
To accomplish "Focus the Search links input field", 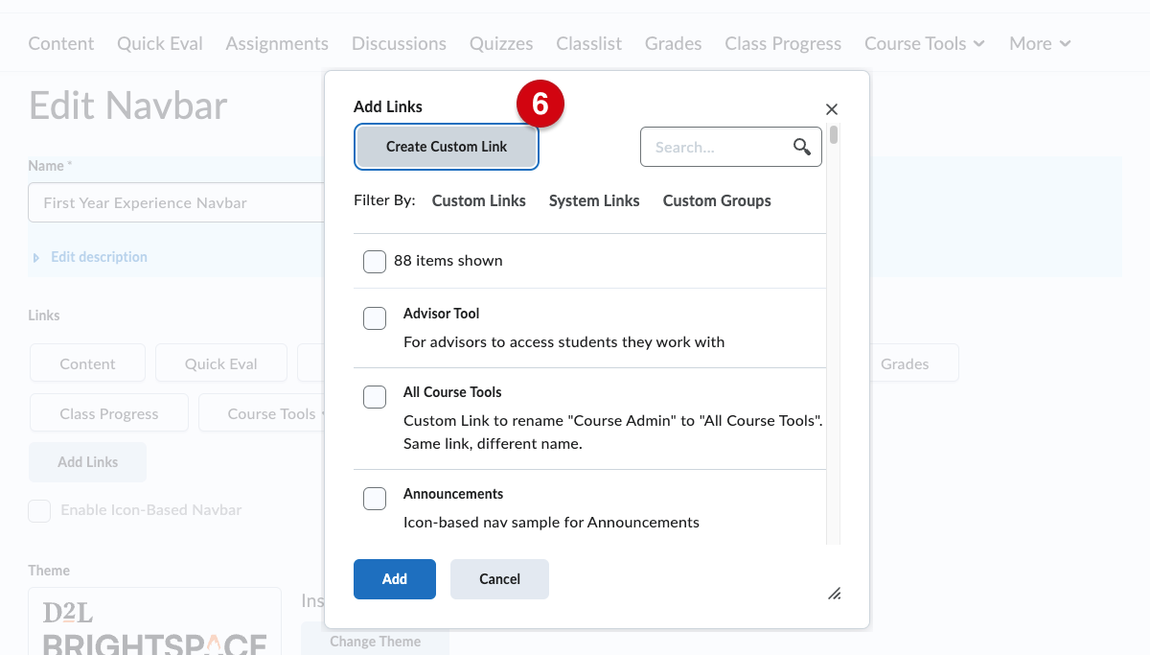I will coord(731,147).
